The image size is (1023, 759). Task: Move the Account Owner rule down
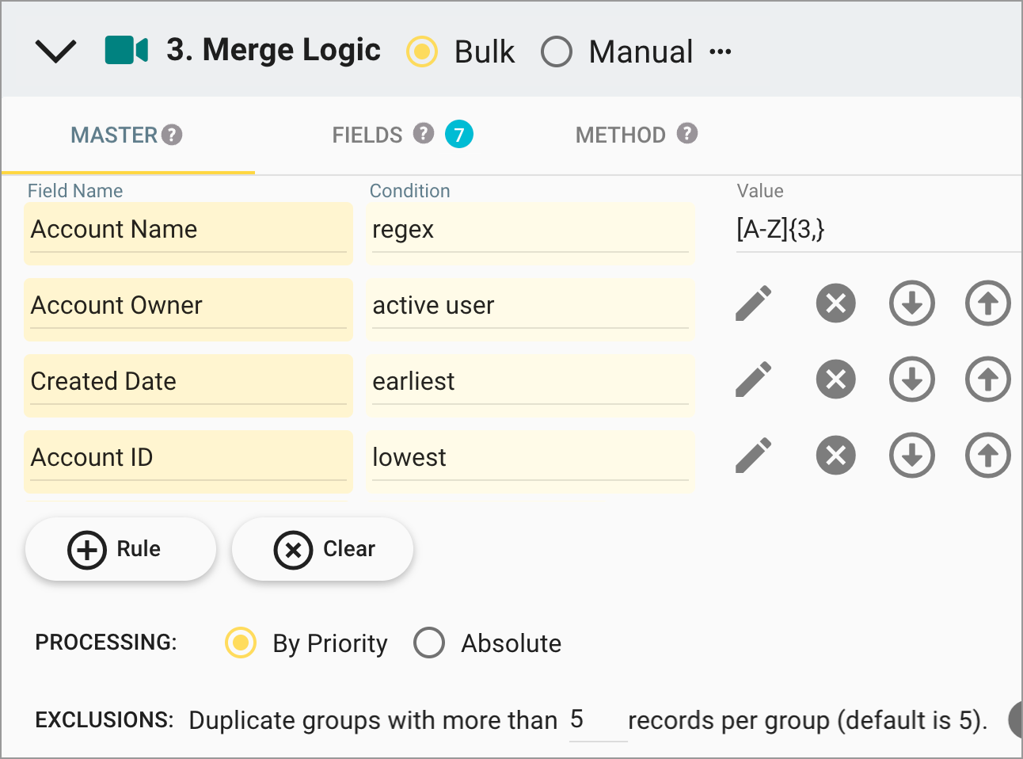(x=911, y=303)
